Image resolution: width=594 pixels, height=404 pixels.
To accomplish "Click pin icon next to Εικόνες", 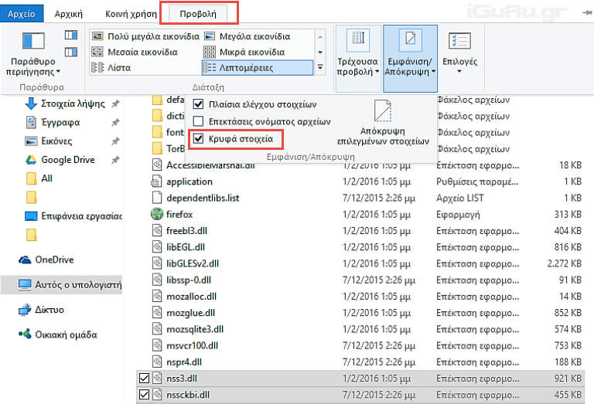I will 115,141.
